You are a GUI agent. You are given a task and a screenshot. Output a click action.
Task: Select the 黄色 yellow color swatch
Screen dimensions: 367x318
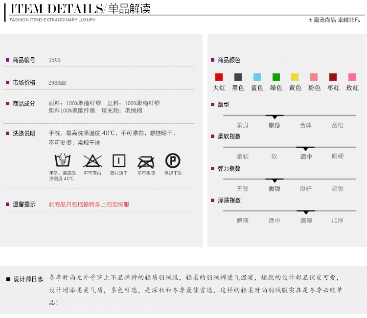pyautogui.click(x=295, y=77)
